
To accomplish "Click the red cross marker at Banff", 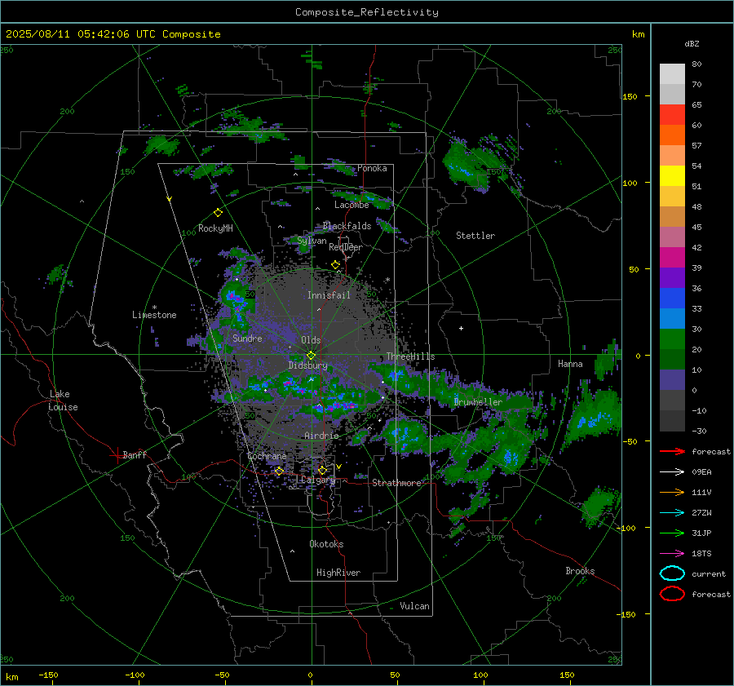I will click(x=117, y=455).
